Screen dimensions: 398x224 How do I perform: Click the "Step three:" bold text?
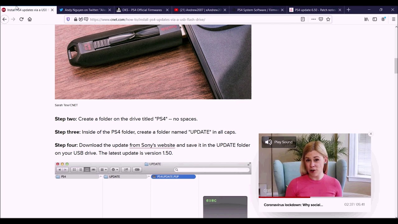click(68, 132)
